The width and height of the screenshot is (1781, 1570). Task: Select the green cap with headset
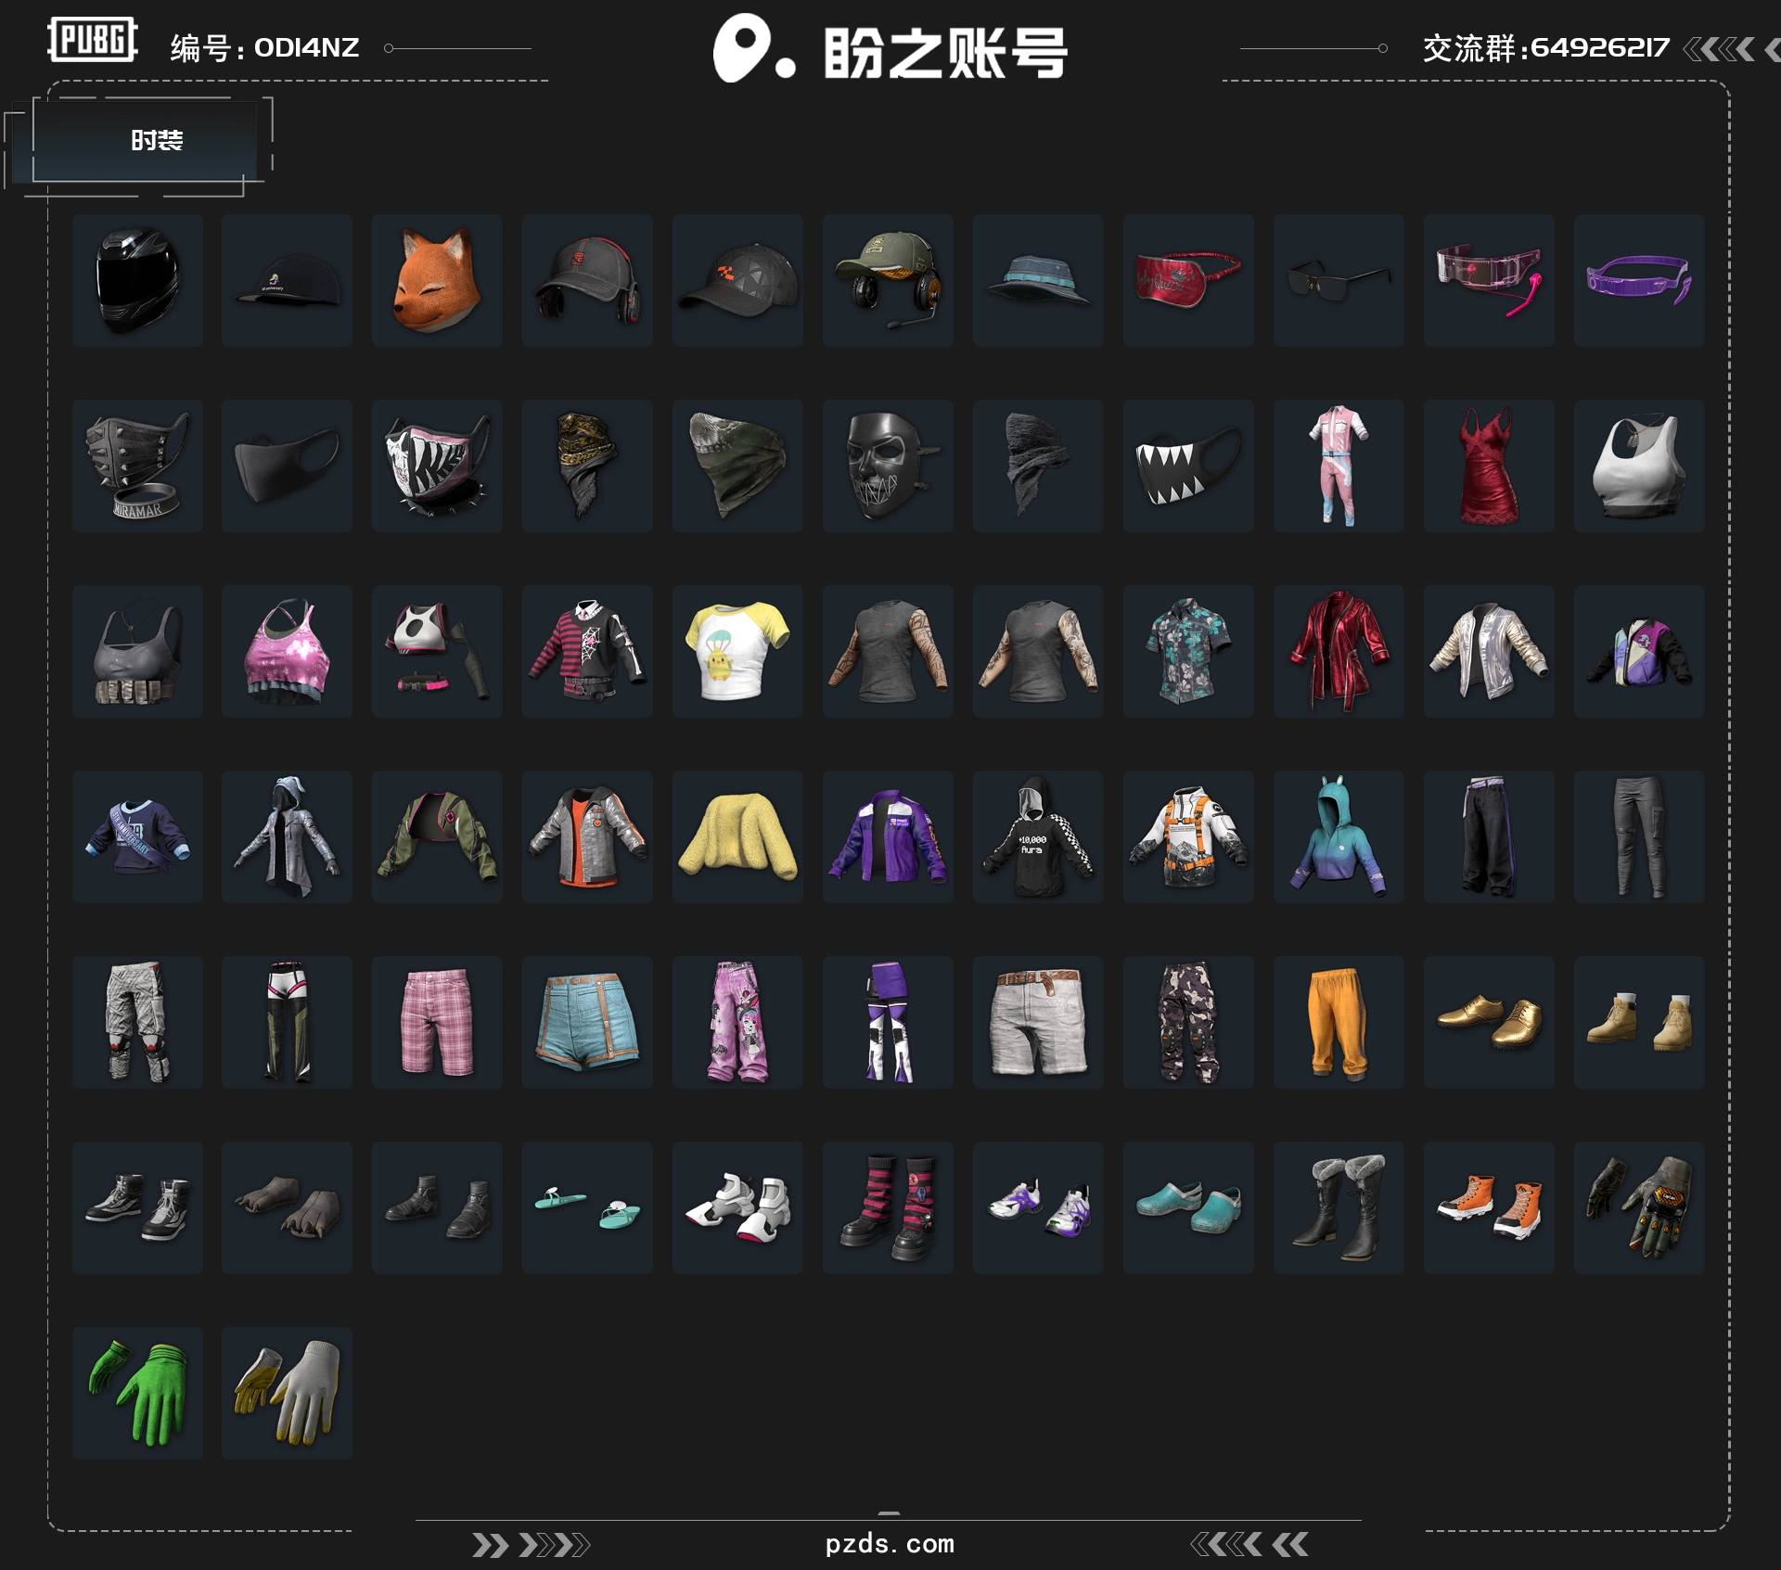point(888,280)
